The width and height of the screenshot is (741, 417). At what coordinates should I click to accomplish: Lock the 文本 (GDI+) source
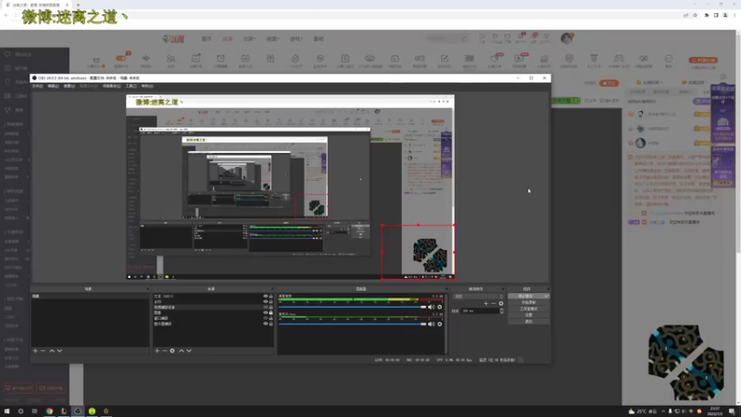tap(270, 297)
